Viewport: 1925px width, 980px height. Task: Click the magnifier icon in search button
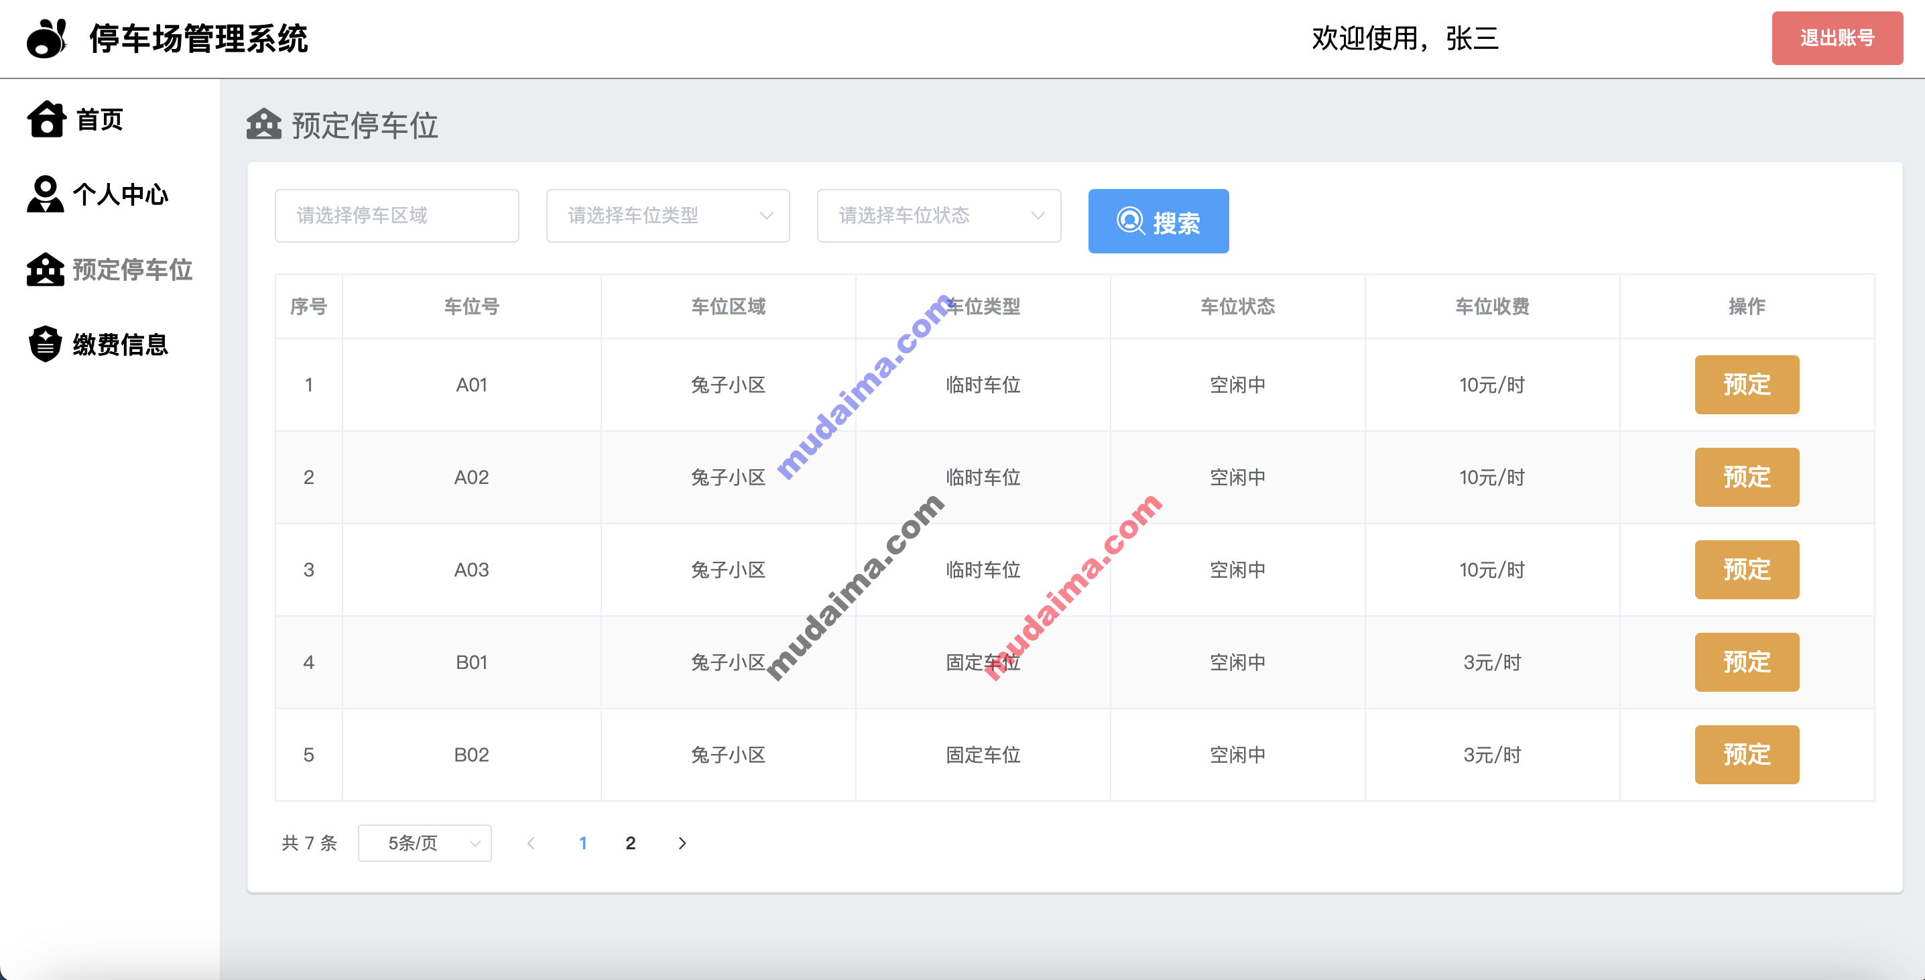[x=1131, y=221]
